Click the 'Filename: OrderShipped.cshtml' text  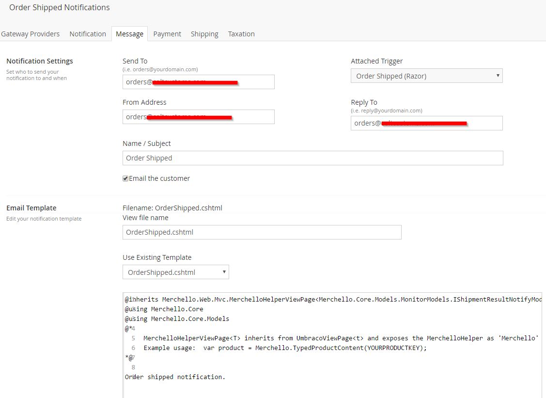(x=172, y=208)
